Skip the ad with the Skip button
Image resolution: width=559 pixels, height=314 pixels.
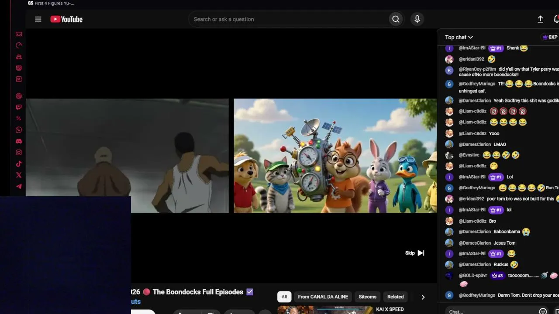(415, 253)
